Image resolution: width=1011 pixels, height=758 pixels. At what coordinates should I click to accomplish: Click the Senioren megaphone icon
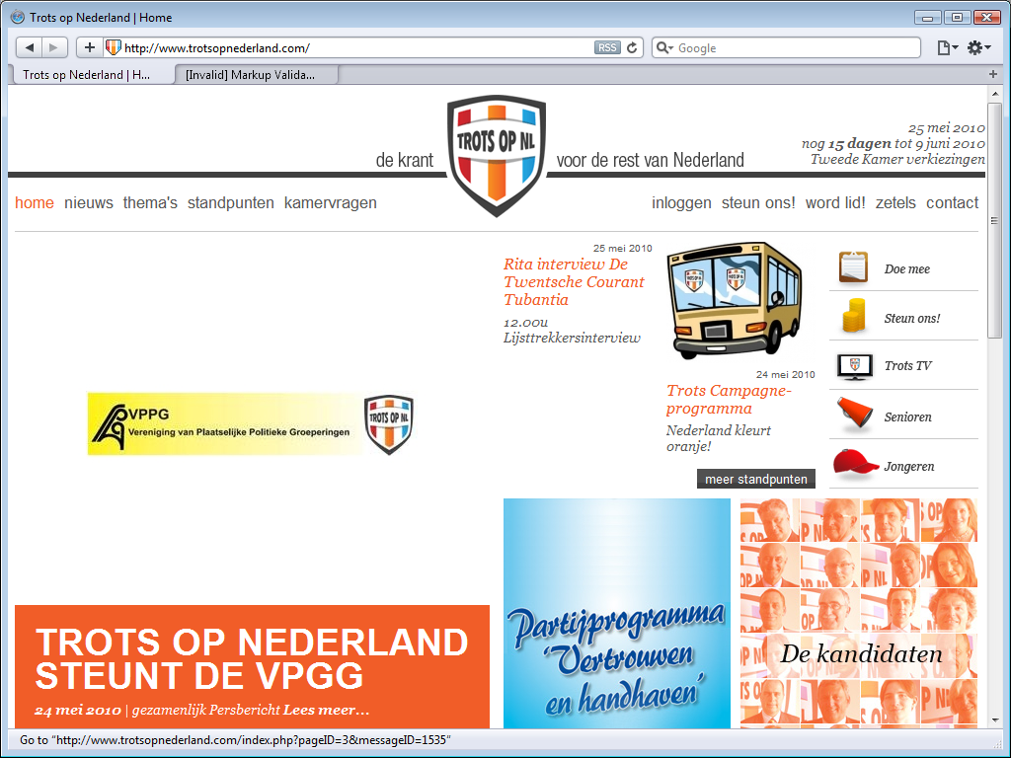(x=855, y=414)
